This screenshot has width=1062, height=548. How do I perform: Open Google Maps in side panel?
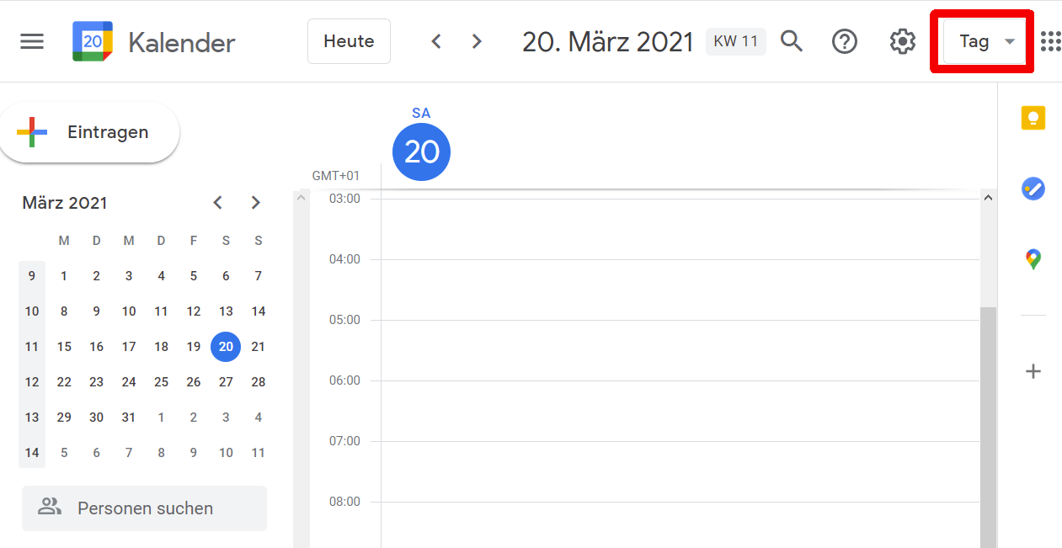coord(1033,259)
